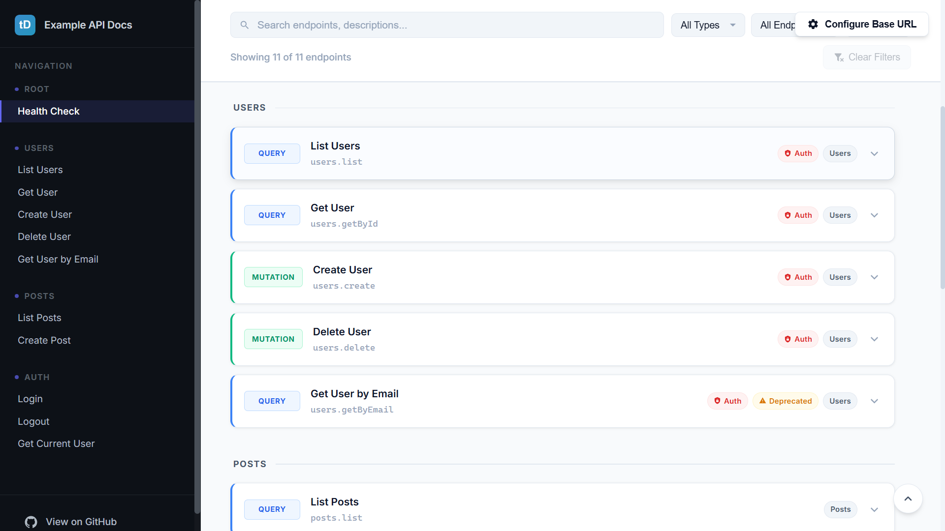Click the users.create path text
The height and width of the screenshot is (531, 945).
pyautogui.click(x=344, y=286)
